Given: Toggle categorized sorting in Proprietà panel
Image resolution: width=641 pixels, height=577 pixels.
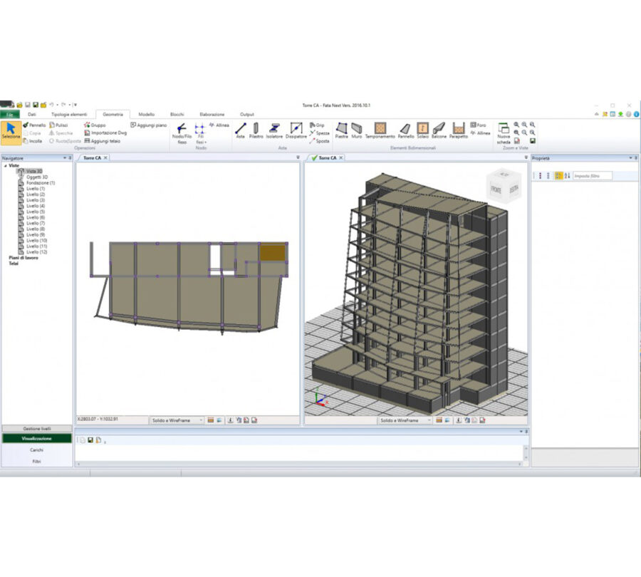Looking at the screenshot, I should point(558,175).
